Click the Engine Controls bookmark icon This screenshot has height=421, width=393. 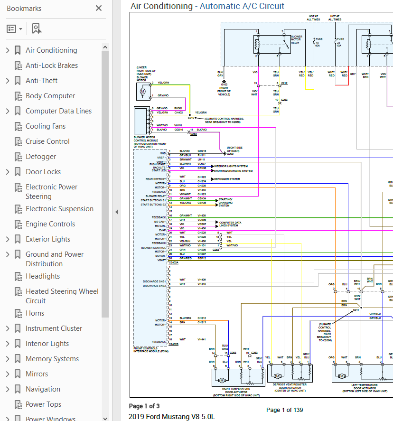coord(18,224)
